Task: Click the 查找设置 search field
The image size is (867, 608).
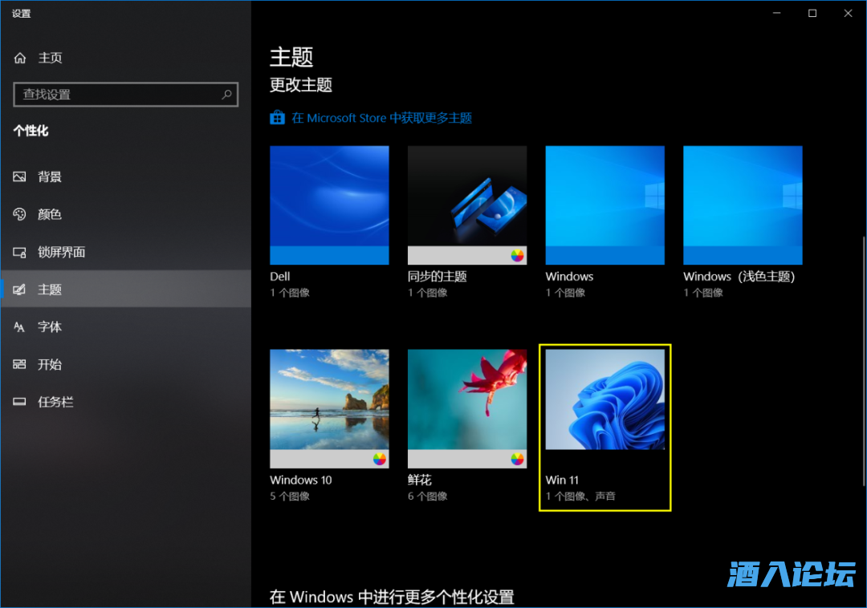Action: (x=125, y=95)
